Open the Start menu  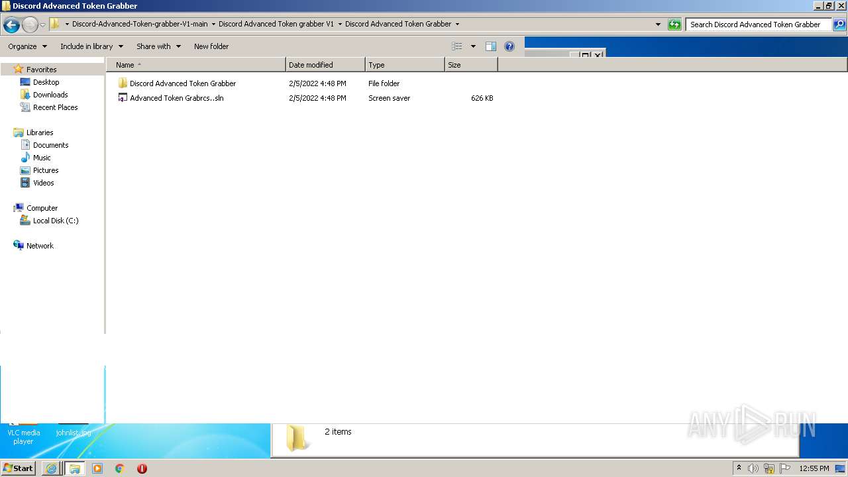pyautogui.click(x=18, y=468)
